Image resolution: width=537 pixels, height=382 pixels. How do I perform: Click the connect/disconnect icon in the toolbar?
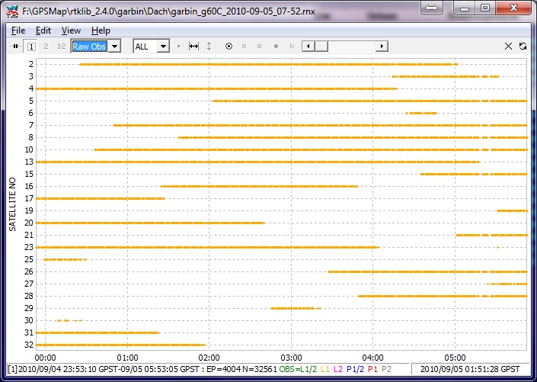tap(15, 47)
